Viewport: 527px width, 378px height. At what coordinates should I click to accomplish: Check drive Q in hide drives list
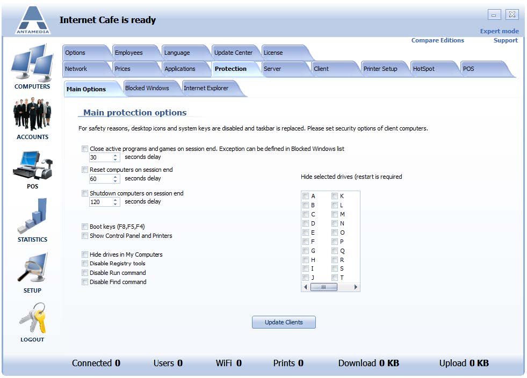335,251
